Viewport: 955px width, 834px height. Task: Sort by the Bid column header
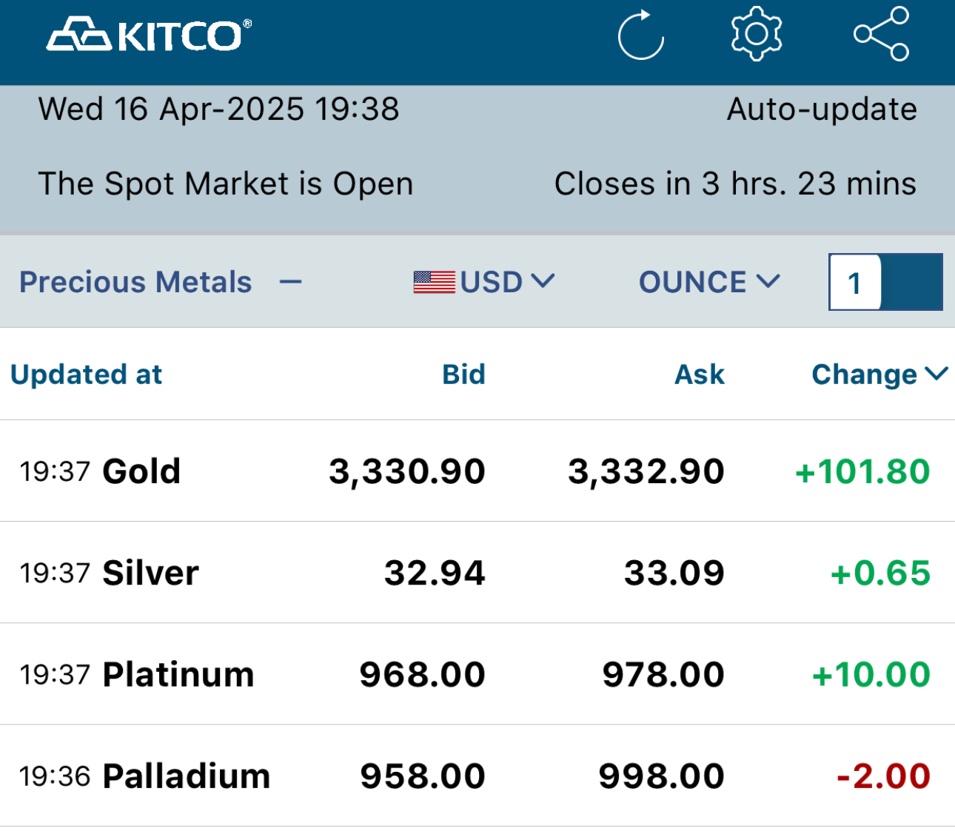point(463,374)
